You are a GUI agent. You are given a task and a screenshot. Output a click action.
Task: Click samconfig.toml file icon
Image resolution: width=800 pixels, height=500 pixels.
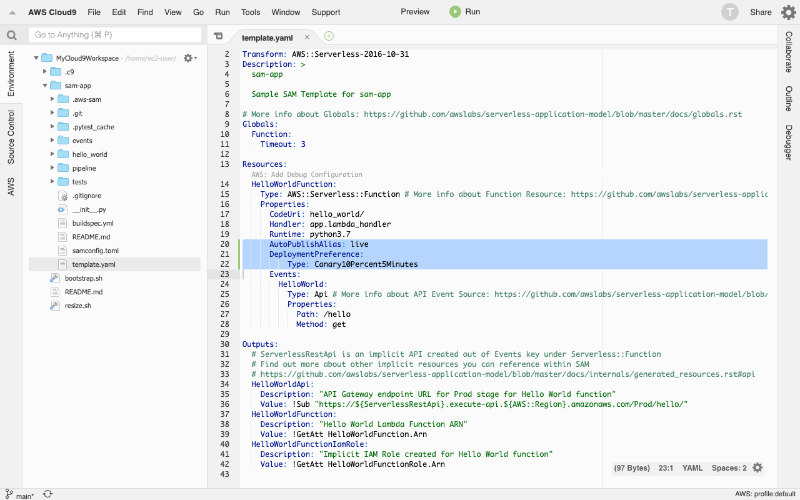coord(62,251)
